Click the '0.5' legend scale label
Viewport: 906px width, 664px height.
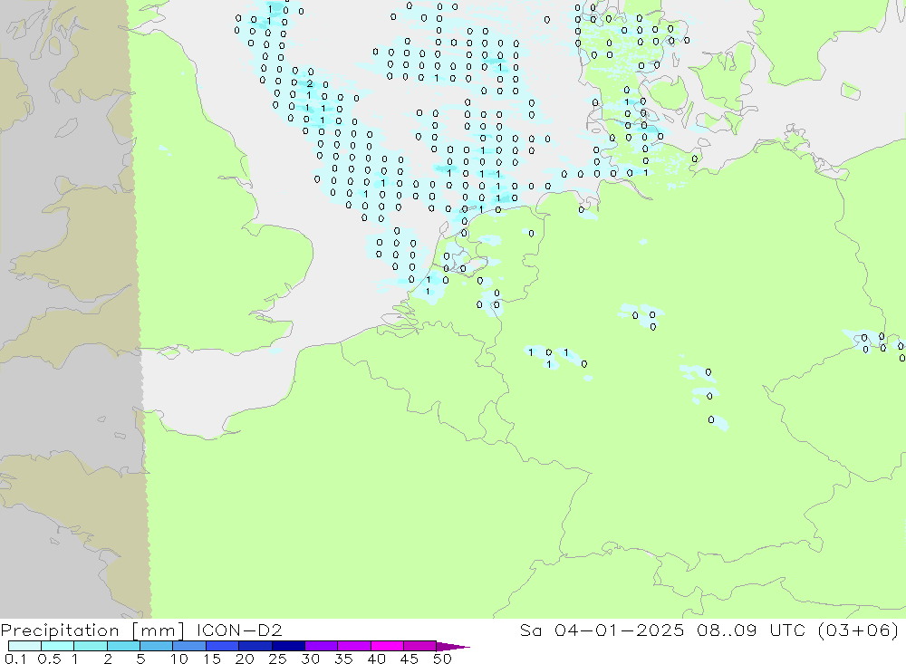(49, 659)
